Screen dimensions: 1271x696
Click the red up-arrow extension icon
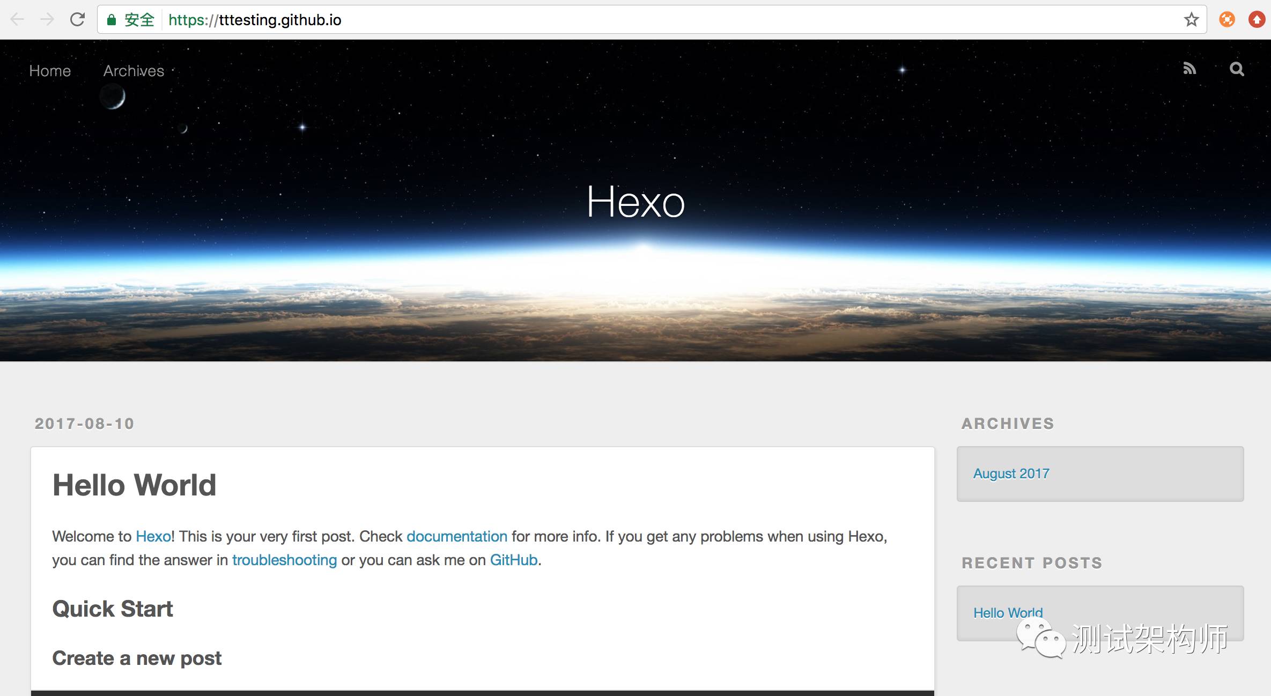(1257, 20)
